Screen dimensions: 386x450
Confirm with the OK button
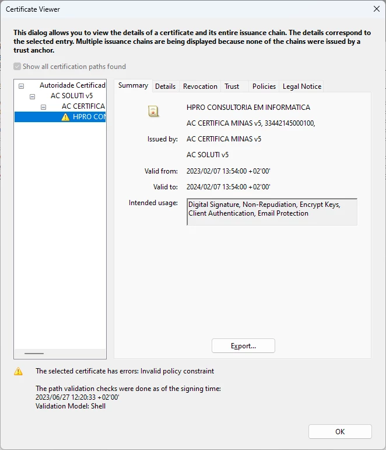click(340, 432)
